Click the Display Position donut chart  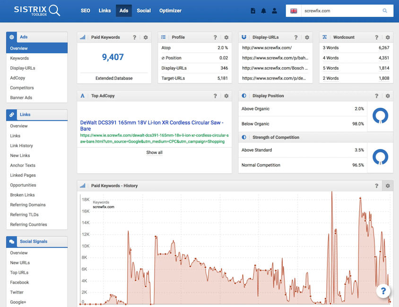[x=380, y=116]
